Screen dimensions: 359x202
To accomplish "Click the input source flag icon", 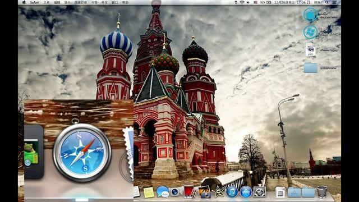I will [x=255, y=2].
